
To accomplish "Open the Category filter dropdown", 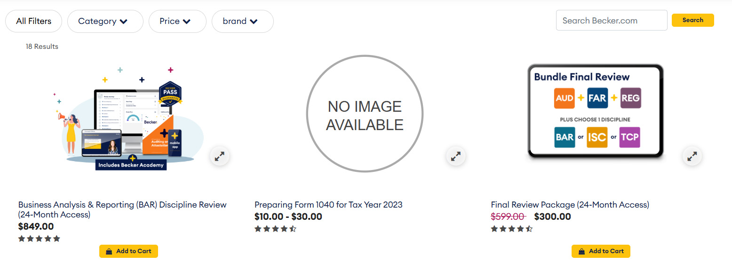I will (105, 21).
